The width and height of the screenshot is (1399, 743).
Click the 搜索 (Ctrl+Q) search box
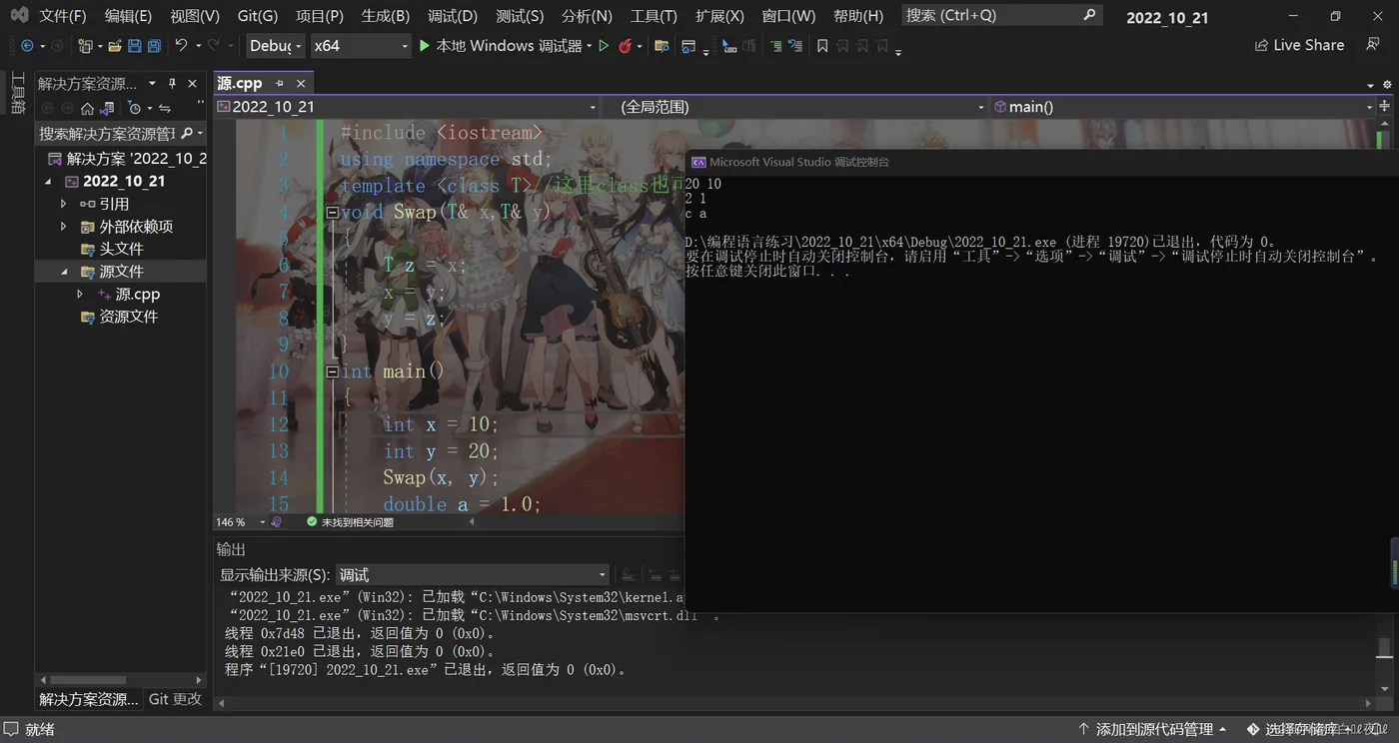[x=1001, y=16]
